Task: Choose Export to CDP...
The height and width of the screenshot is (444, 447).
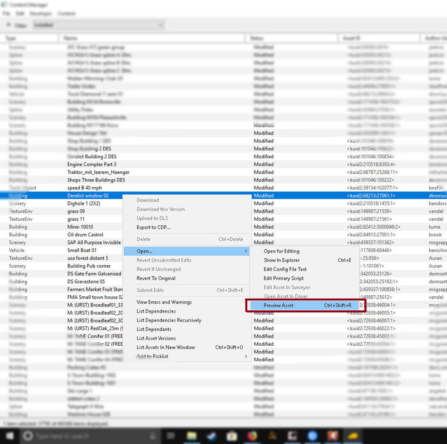Action: (186, 228)
